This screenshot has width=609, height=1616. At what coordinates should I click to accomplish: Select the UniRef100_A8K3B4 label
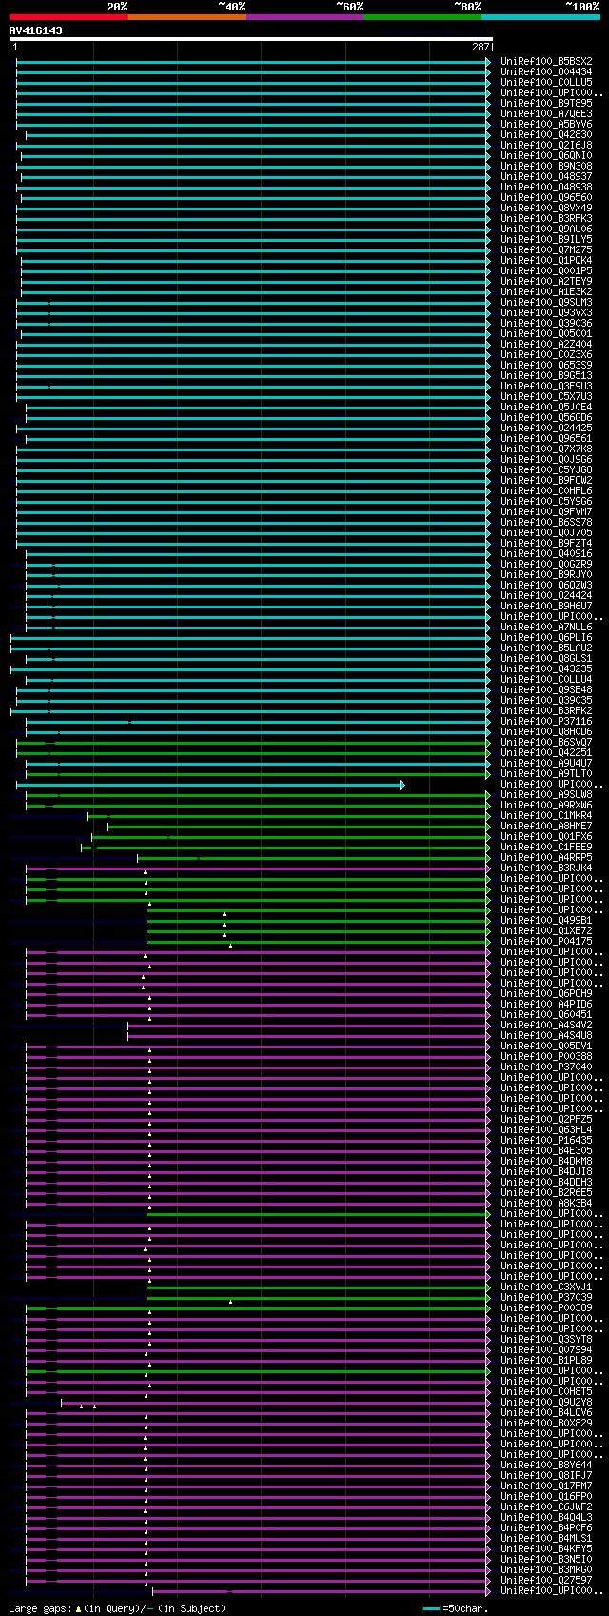click(x=546, y=1203)
